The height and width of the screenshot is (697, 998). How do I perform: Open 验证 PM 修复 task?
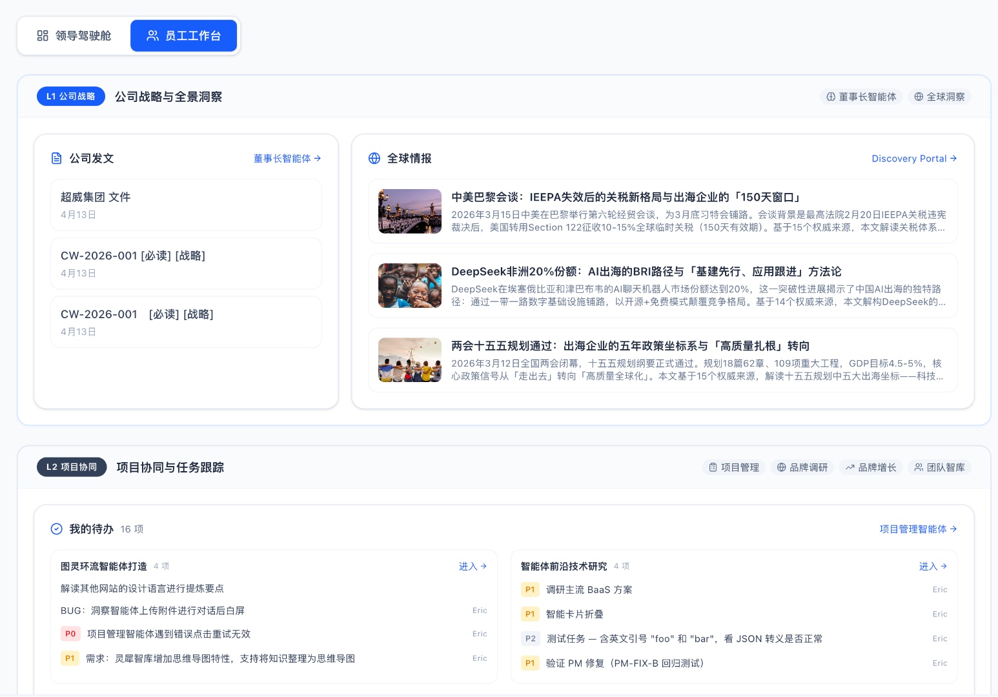click(x=734, y=663)
